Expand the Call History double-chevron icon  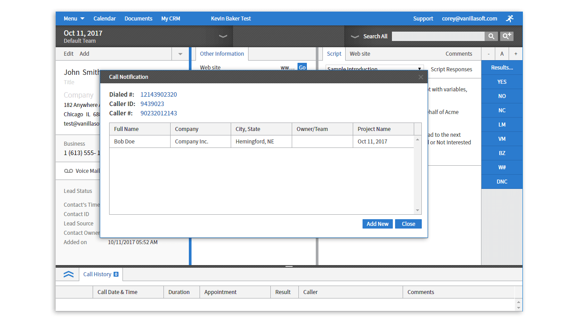69,274
